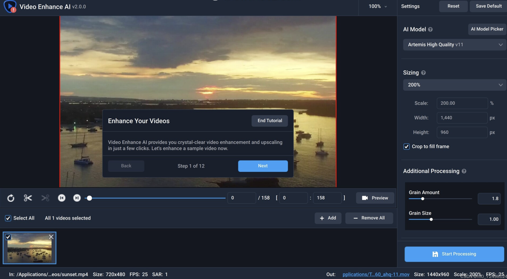This screenshot has width=507, height=279.
Task: Click the AI Model help icon
Action: (x=430, y=29)
